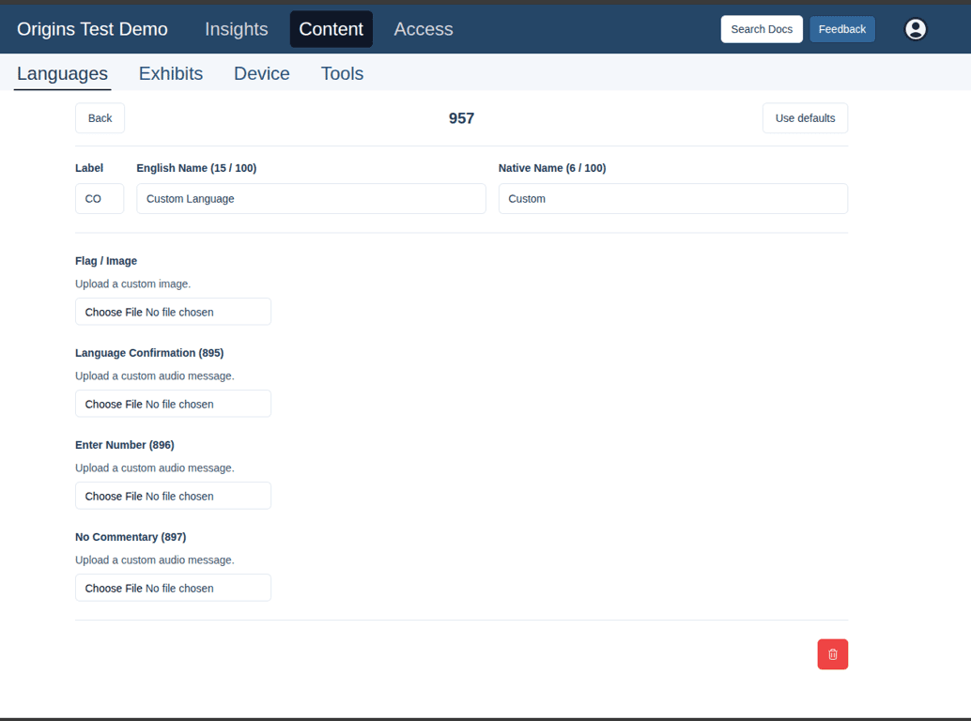The height and width of the screenshot is (721, 971).
Task: Click the Feedback button
Action: [842, 29]
